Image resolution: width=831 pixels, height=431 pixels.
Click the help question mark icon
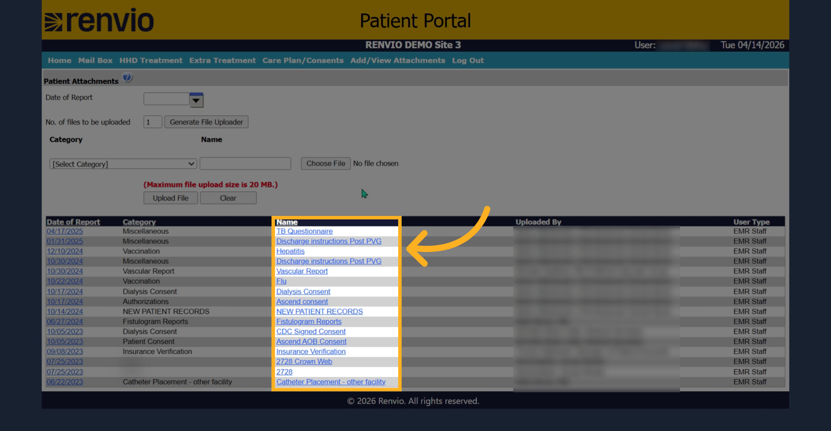point(127,77)
